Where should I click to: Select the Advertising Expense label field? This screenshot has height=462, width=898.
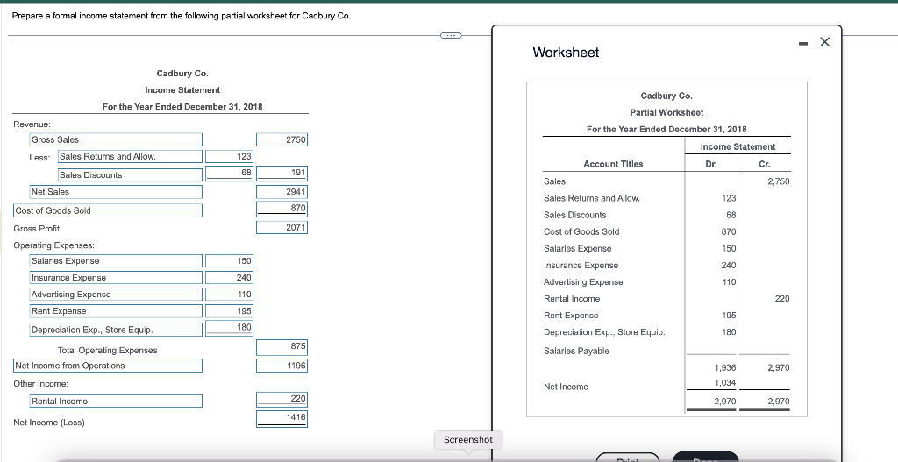[x=117, y=295]
